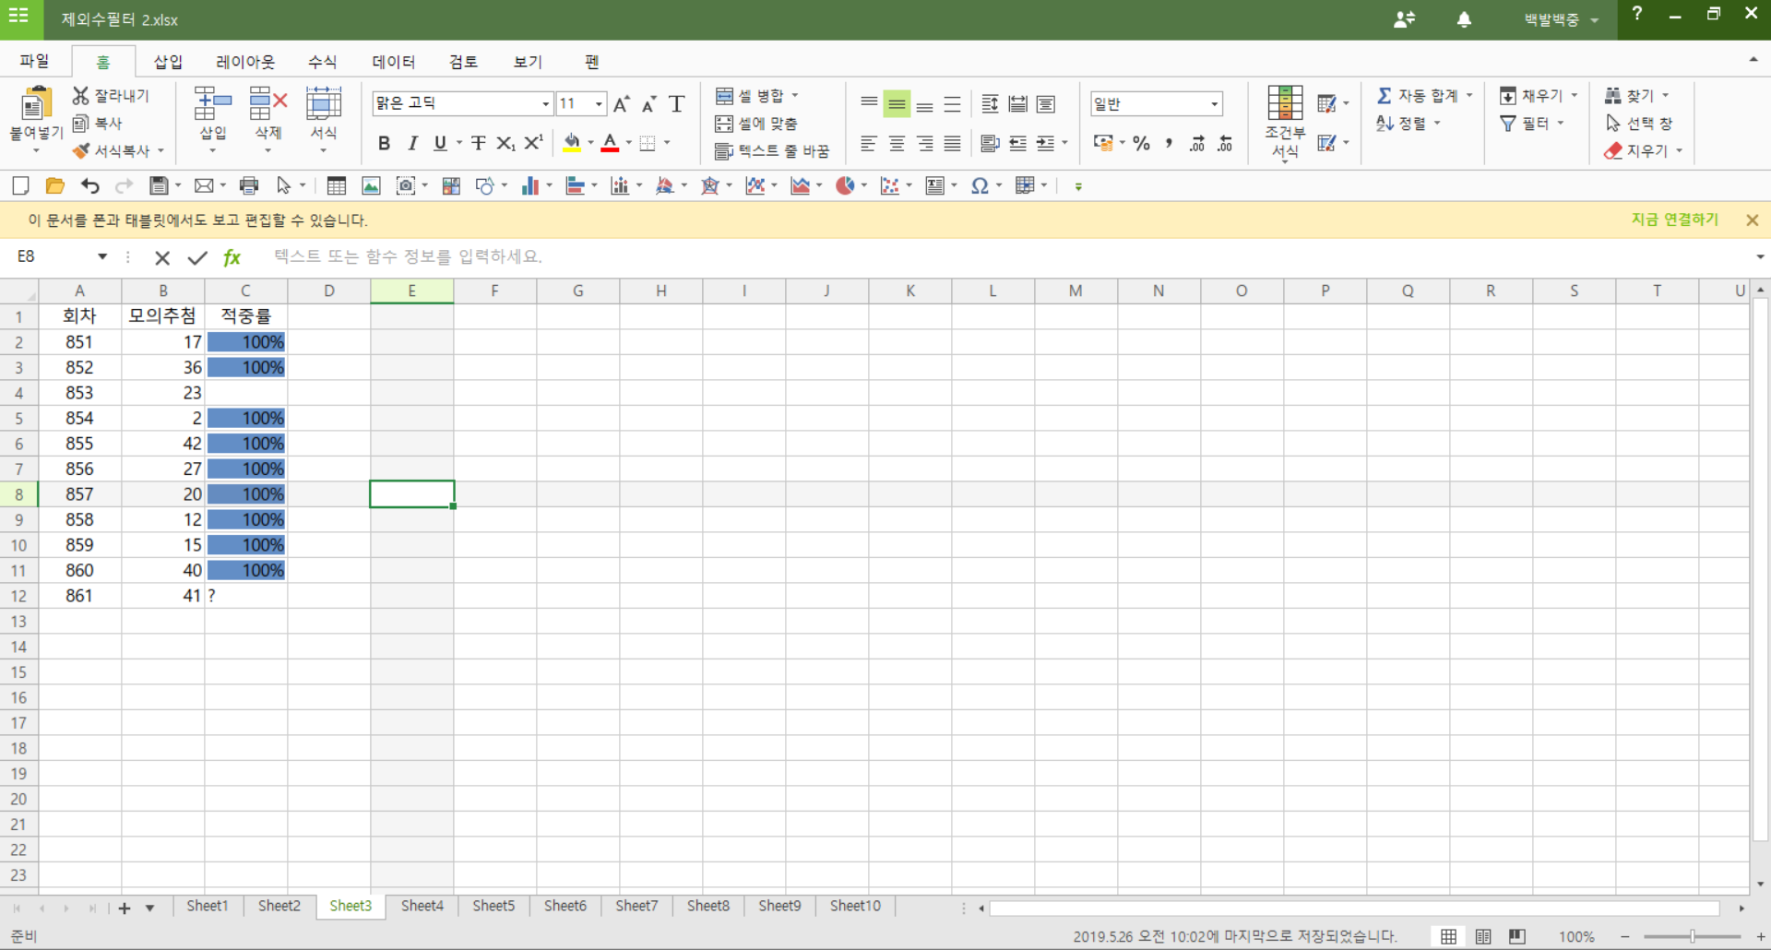Screen dimensions: 1771x950
Task: Click the Undo arrow in quick toolbar
Action: (89, 186)
